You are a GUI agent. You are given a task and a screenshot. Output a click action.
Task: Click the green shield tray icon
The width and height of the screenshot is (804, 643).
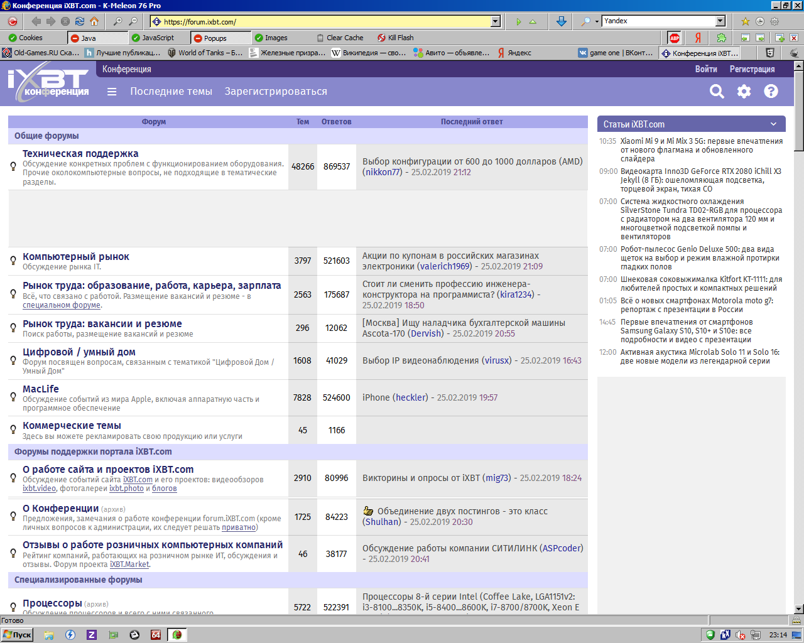point(710,635)
